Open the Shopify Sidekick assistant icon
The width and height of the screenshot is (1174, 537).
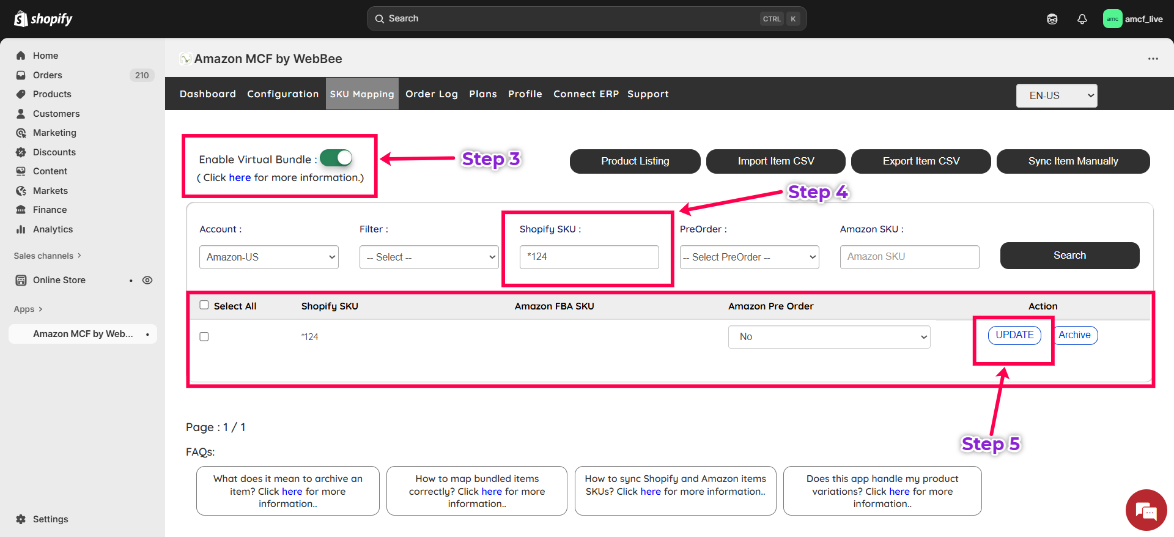(x=1052, y=19)
